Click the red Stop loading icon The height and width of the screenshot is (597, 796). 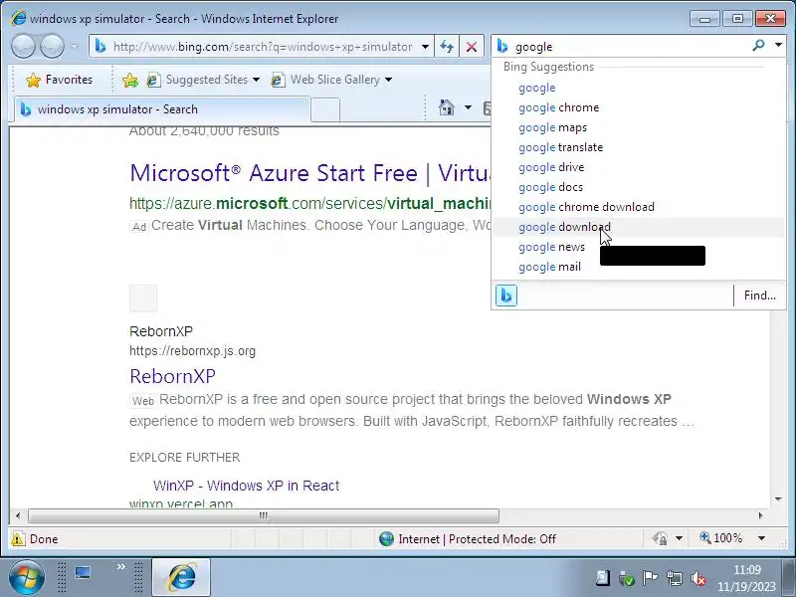tap(472, 47)
